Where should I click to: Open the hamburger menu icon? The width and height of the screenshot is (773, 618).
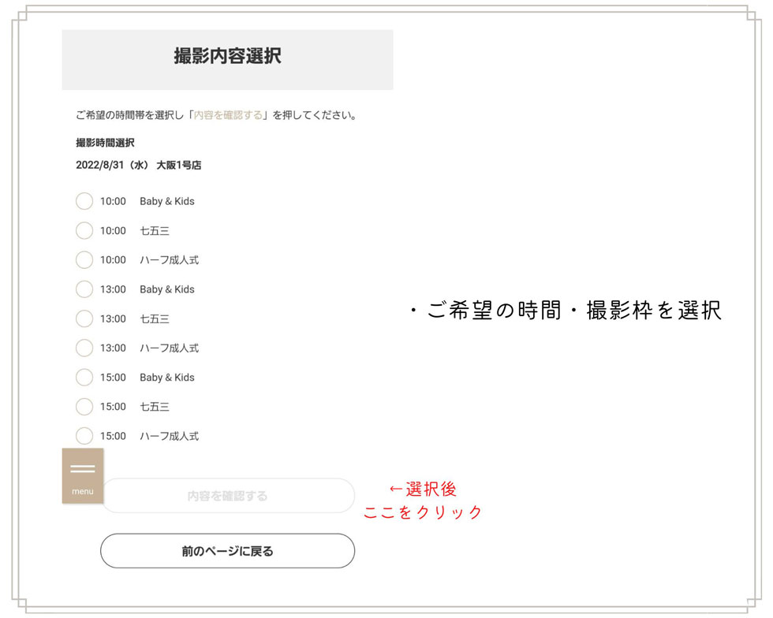[x=83, y=475]
